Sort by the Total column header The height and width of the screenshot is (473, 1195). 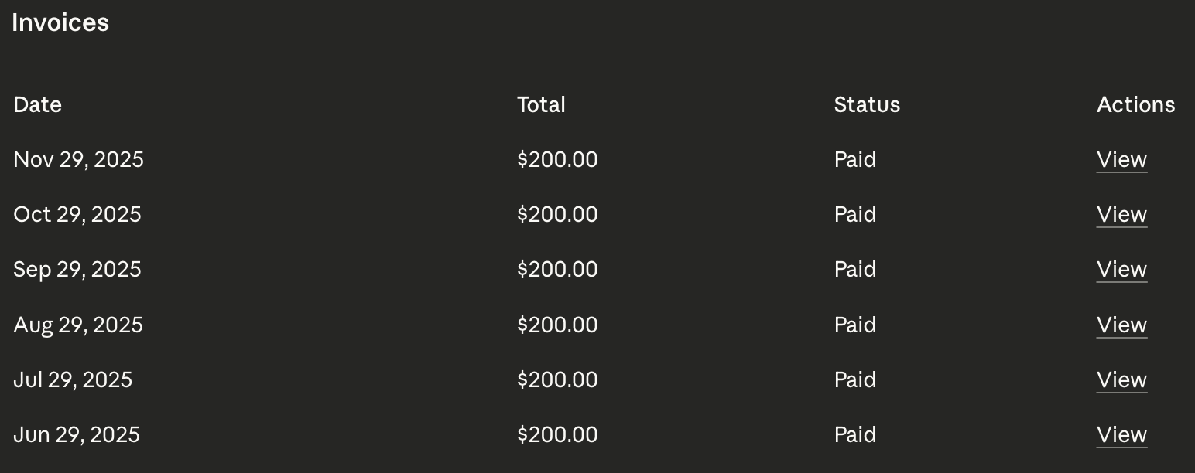(x=541, y=104)
